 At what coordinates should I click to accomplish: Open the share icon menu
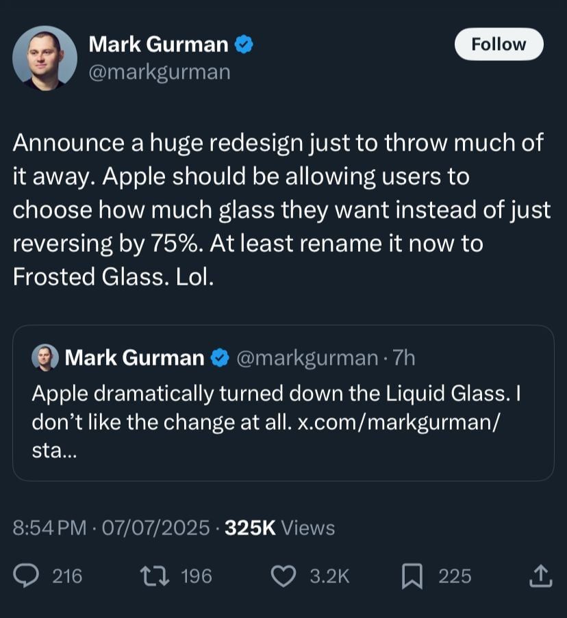pos(539,576)
